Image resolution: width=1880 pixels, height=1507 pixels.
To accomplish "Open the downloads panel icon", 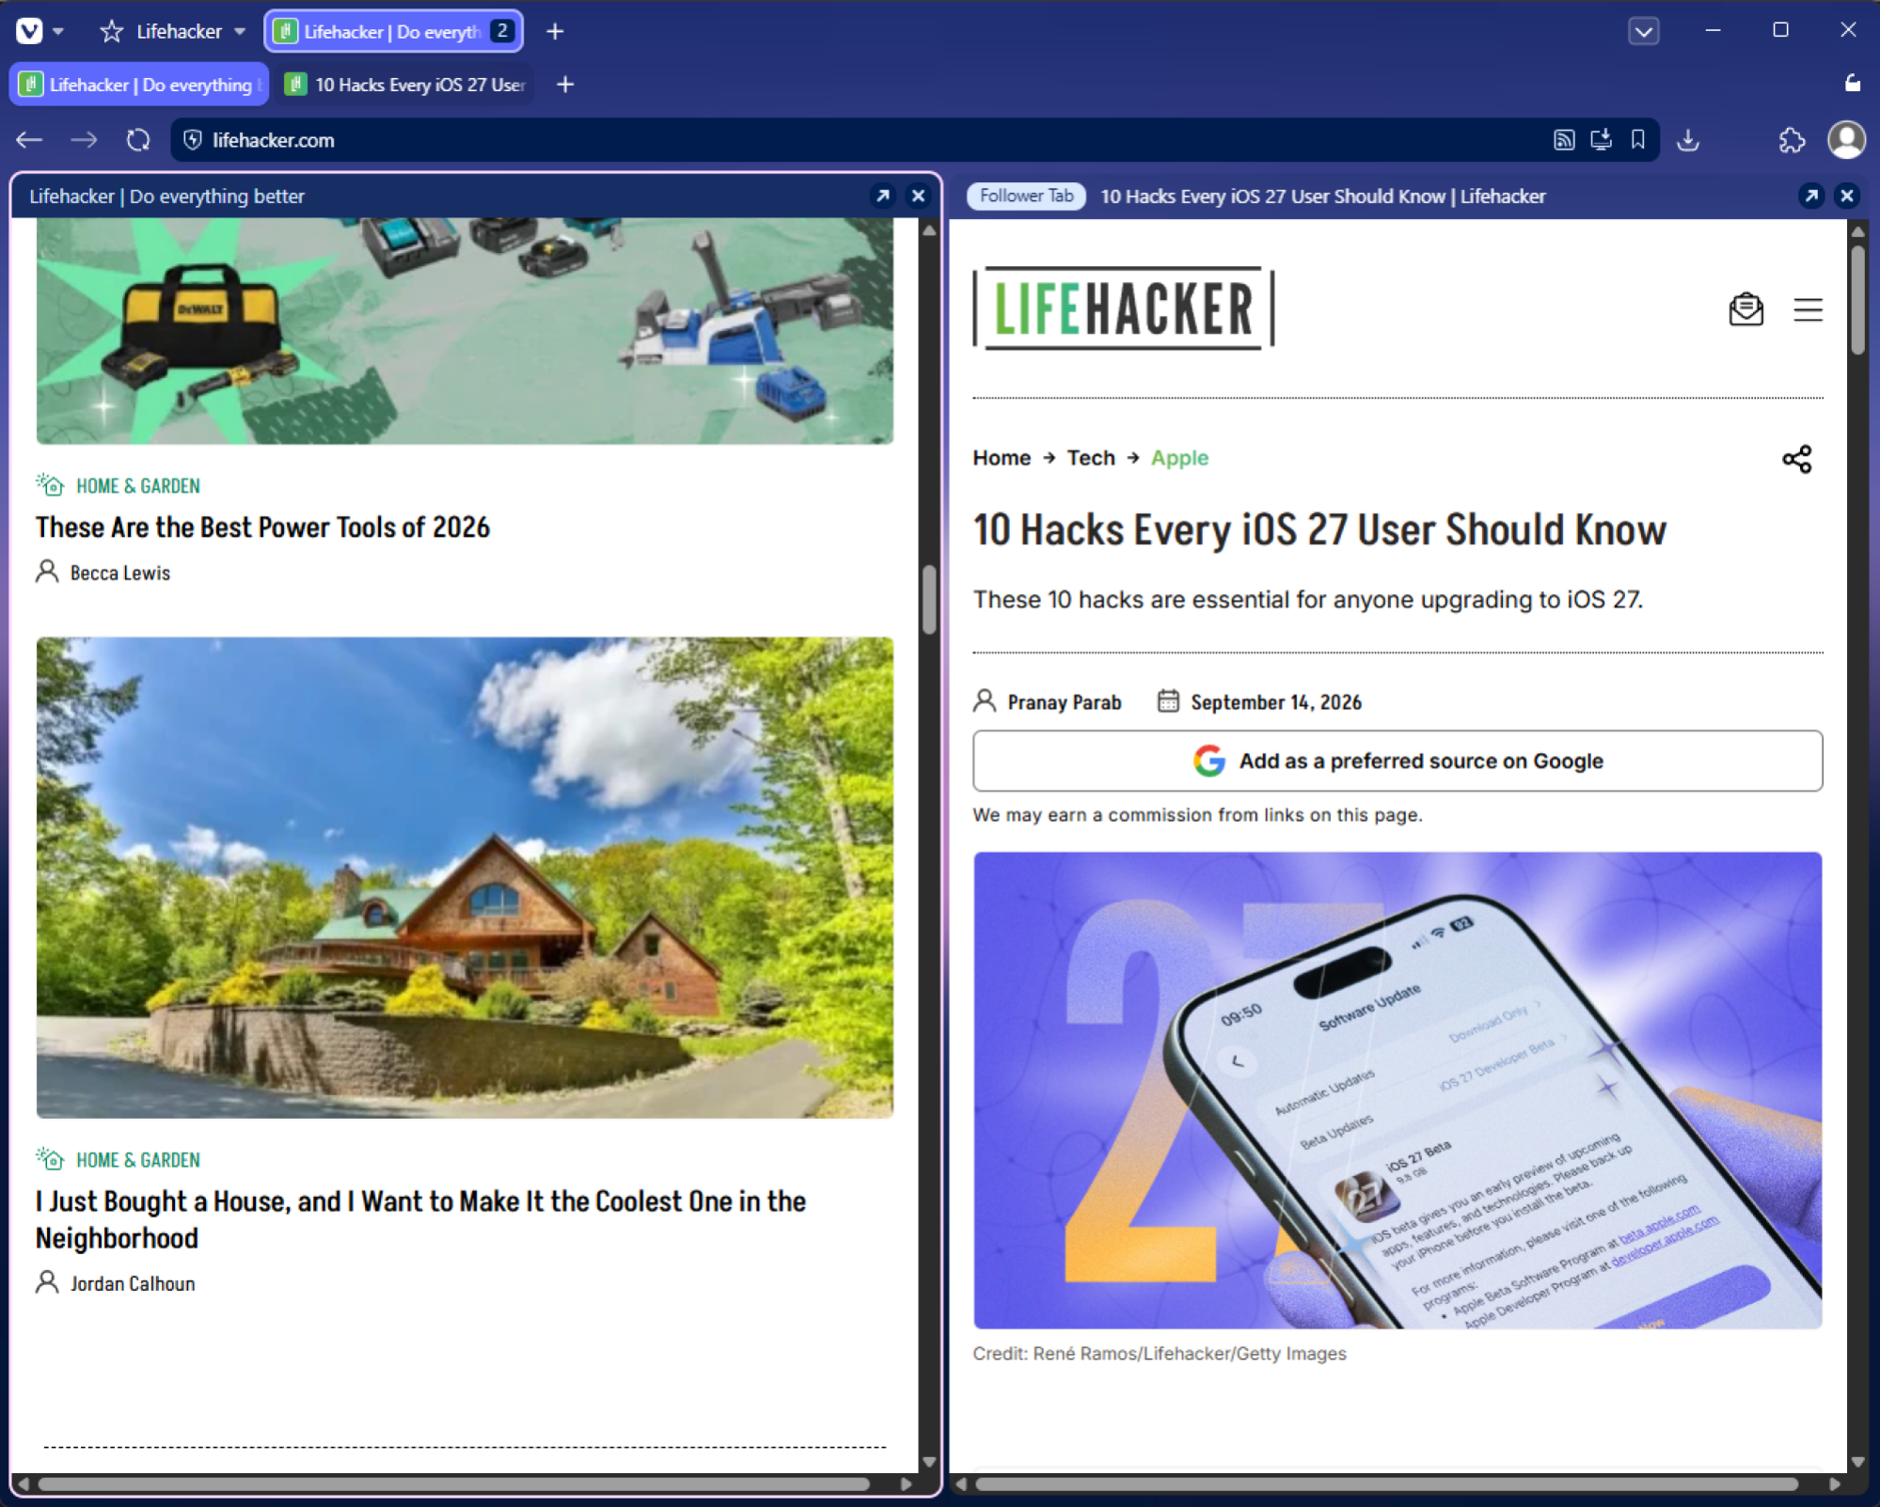I will 1688,140.
